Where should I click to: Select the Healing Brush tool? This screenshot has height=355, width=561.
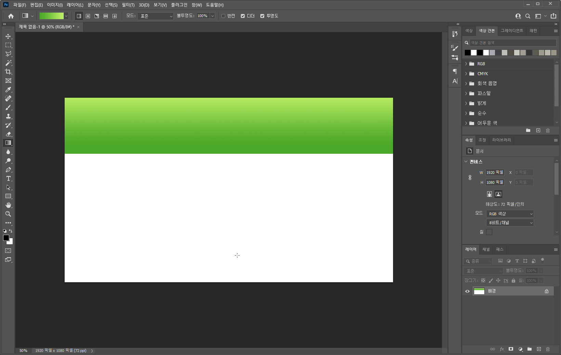pyautogui.click(x=8, y=98)
